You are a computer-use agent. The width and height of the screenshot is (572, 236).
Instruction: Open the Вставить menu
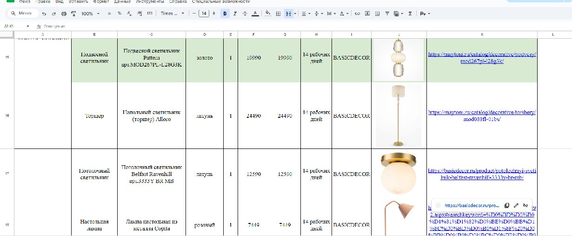[78, 1]
